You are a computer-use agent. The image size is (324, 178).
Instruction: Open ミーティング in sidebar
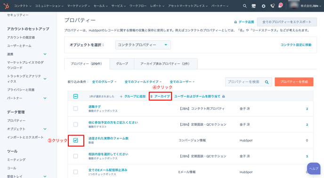(x=16, y=160)
